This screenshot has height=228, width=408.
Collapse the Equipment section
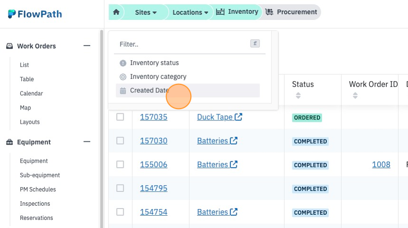tap(87, 142)
